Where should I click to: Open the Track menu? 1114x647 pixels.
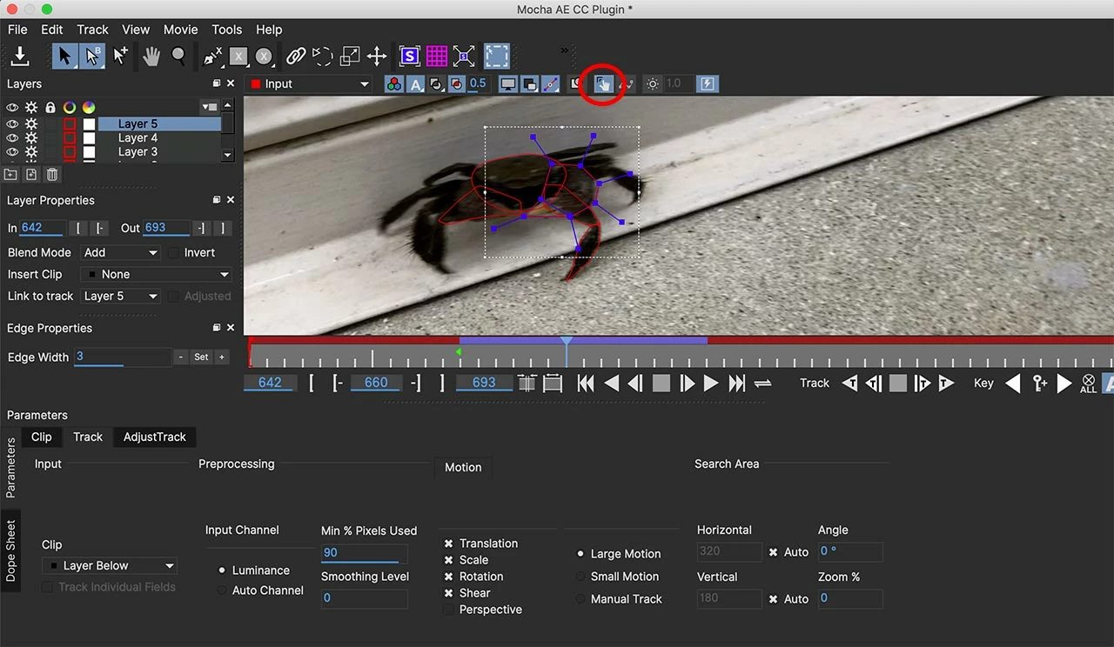click(92, 29)
